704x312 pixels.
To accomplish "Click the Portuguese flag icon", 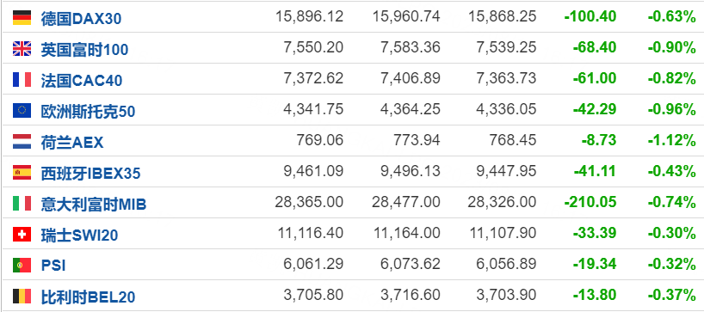I will 22,266.
